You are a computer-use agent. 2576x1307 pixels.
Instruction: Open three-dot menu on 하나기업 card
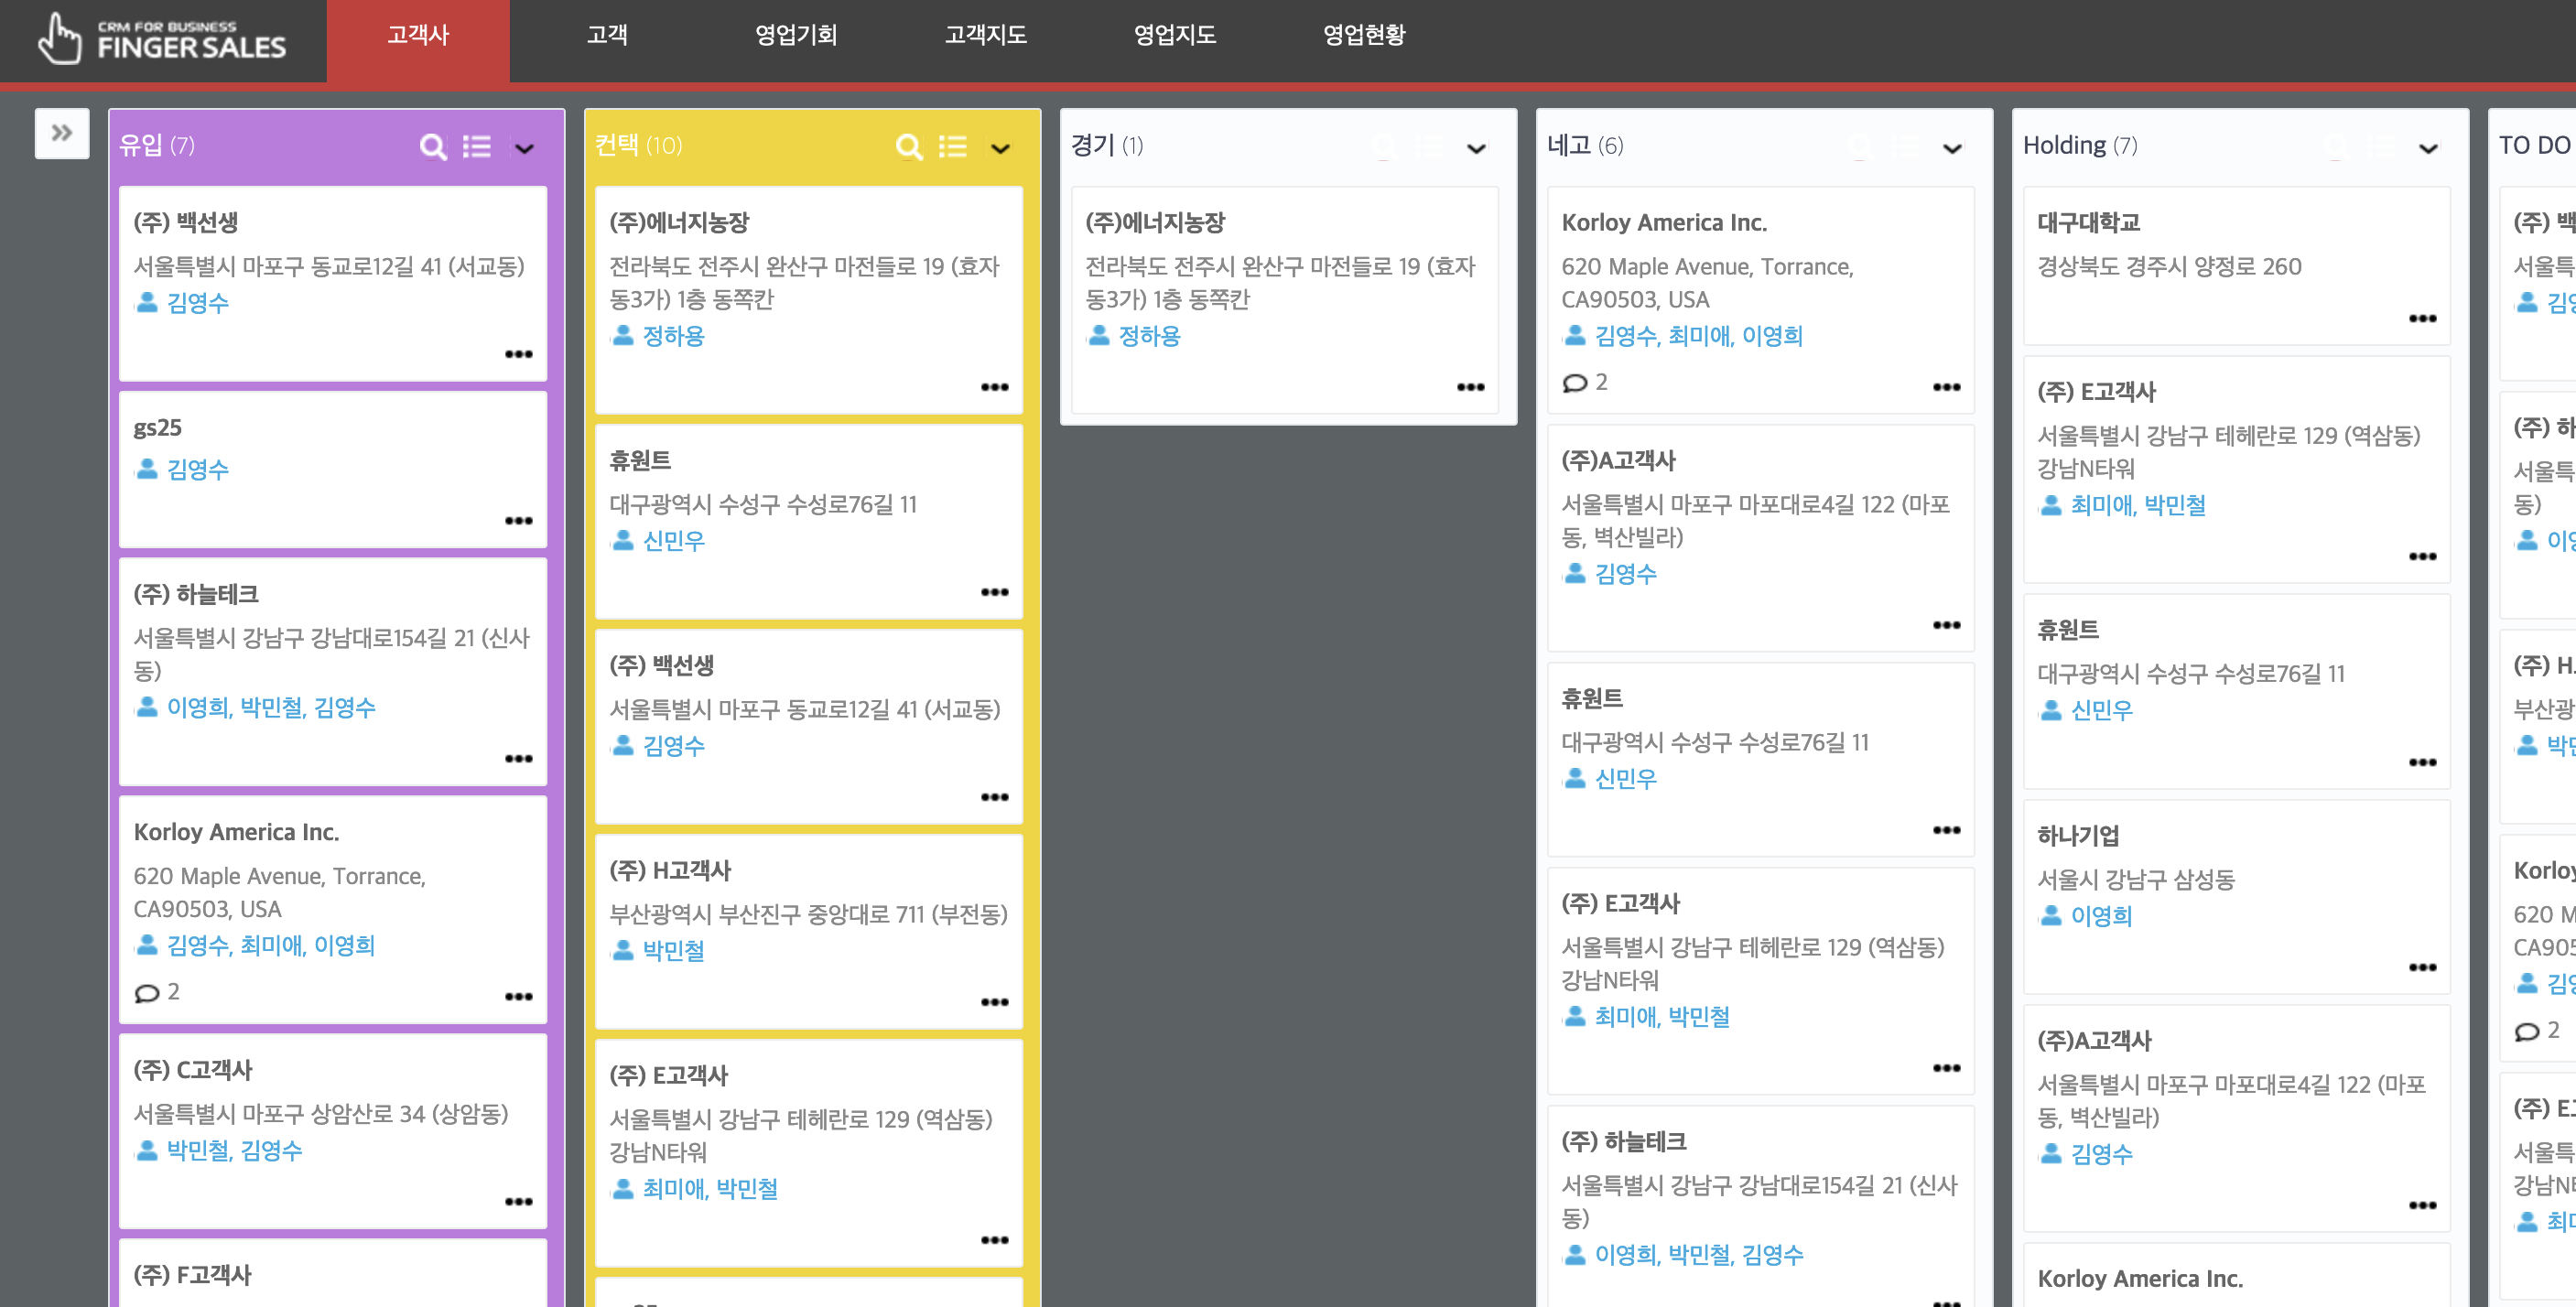2422,968
